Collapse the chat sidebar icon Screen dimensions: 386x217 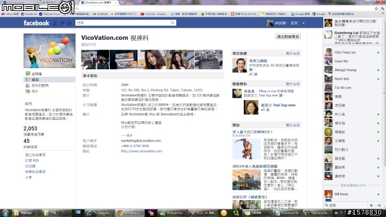379,205
